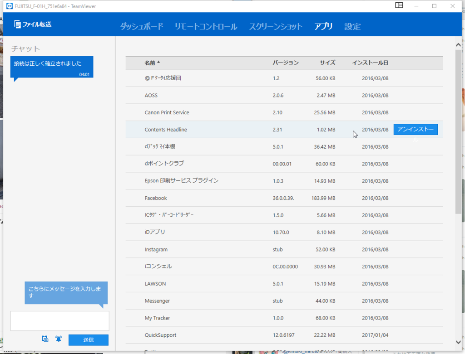The image size is (465, 354).
Task: Select Canon Print Service row
Action: 284,112
